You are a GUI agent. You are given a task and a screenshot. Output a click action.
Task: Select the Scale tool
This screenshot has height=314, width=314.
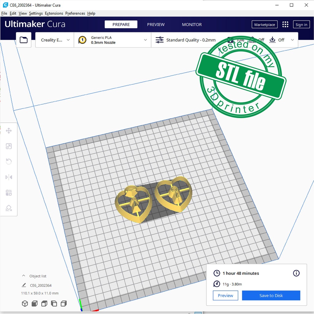9,146
